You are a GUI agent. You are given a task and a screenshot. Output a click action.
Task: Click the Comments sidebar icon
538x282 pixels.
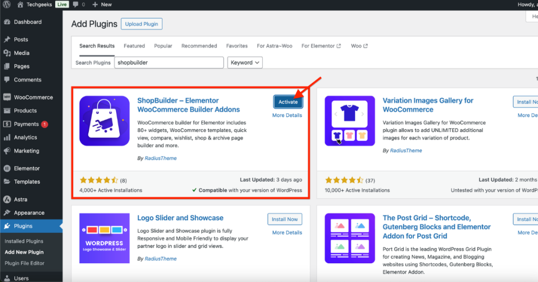click(x=7, y=79)
